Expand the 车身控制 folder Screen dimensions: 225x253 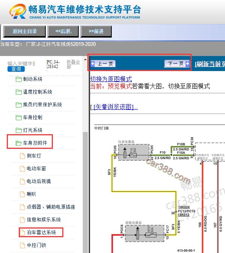tap(33, 117)
